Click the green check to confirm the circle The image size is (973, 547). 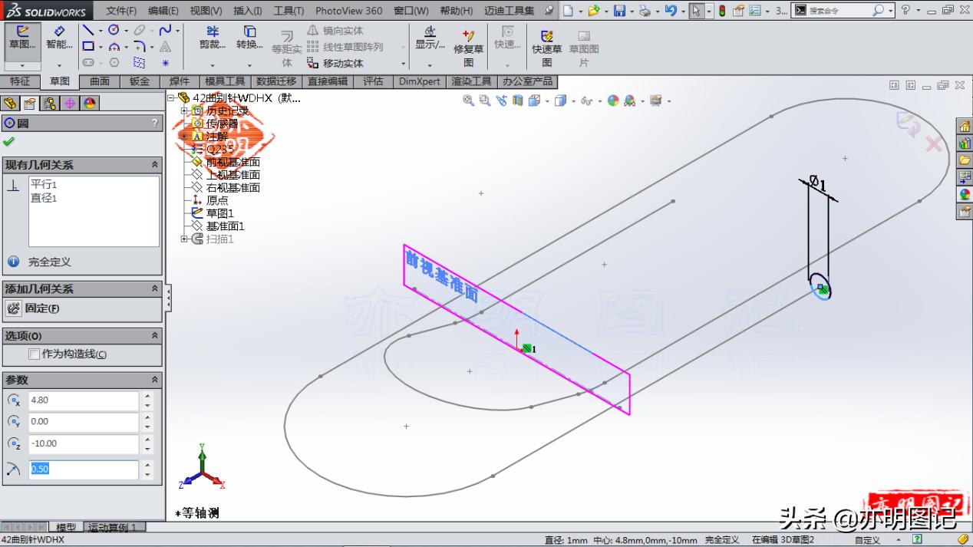point(11,141)
